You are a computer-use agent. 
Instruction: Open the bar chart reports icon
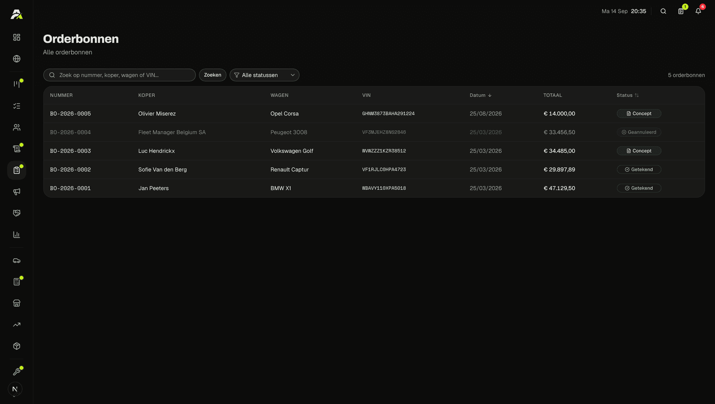click(17, 235)
